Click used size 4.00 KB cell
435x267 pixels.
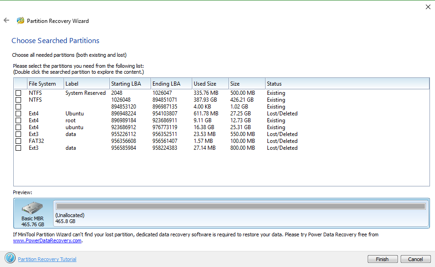(202, 107)
